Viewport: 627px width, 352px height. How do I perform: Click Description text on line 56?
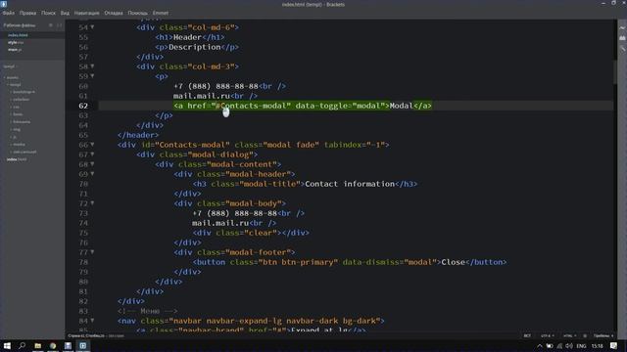click(x=195, y=47)
